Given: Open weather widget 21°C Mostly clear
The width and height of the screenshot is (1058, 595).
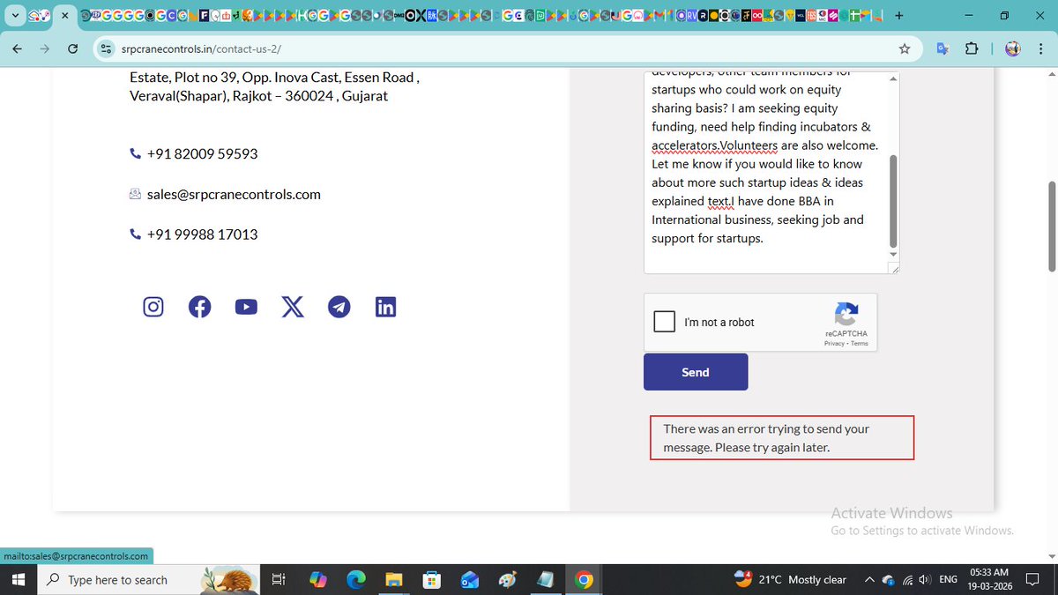Looking at the screenshot, I should coord(791,579).
